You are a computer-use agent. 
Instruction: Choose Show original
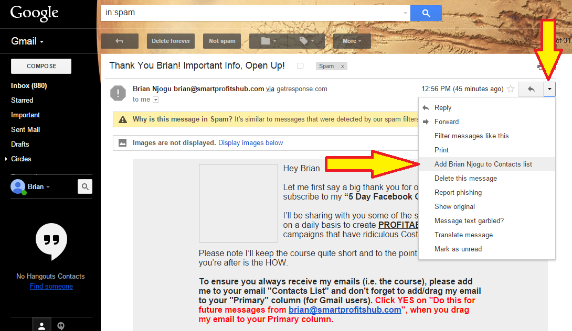click(x=487, y=207)
